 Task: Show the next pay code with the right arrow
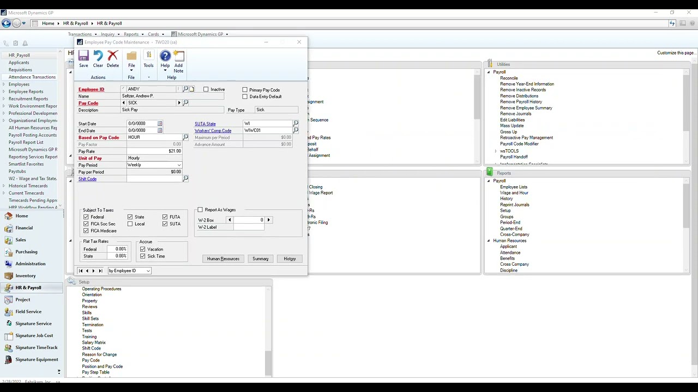pos(179,103)
